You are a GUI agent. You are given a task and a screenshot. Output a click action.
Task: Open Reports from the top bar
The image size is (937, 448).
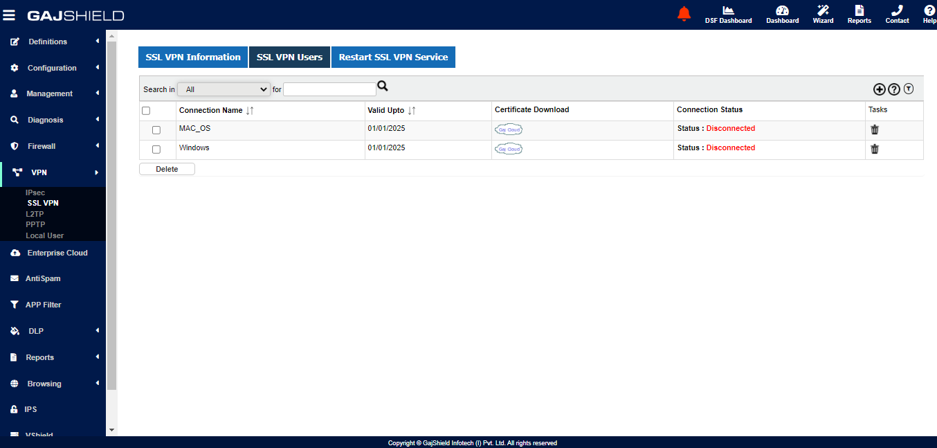click(x=859, y=15)
